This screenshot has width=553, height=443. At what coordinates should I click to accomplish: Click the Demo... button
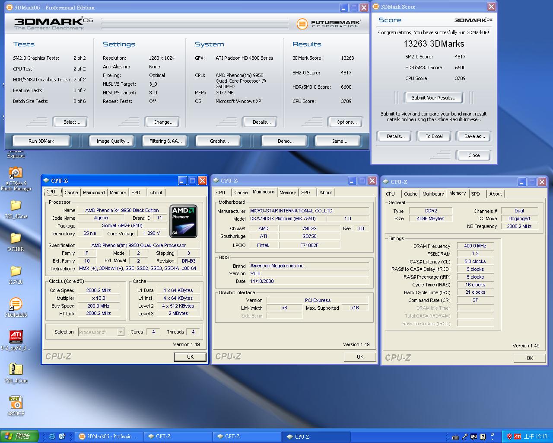coord(286,141)
